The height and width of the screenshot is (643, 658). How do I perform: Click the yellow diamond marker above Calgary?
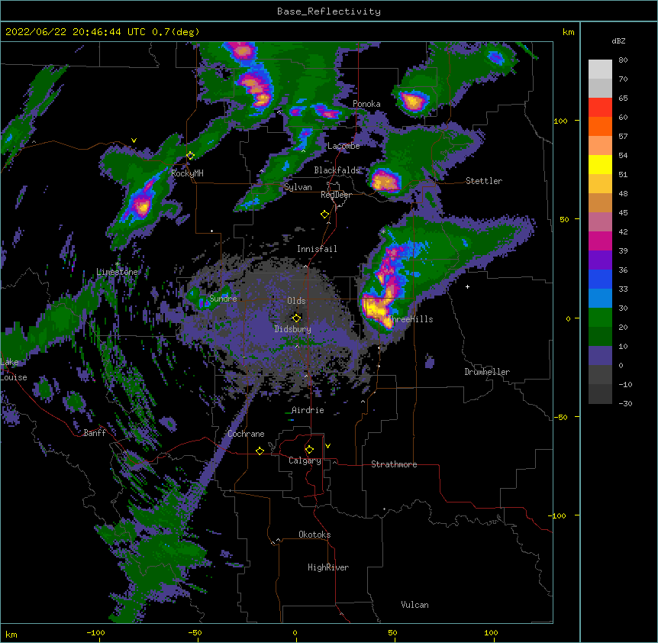click(x=309, y=450)
